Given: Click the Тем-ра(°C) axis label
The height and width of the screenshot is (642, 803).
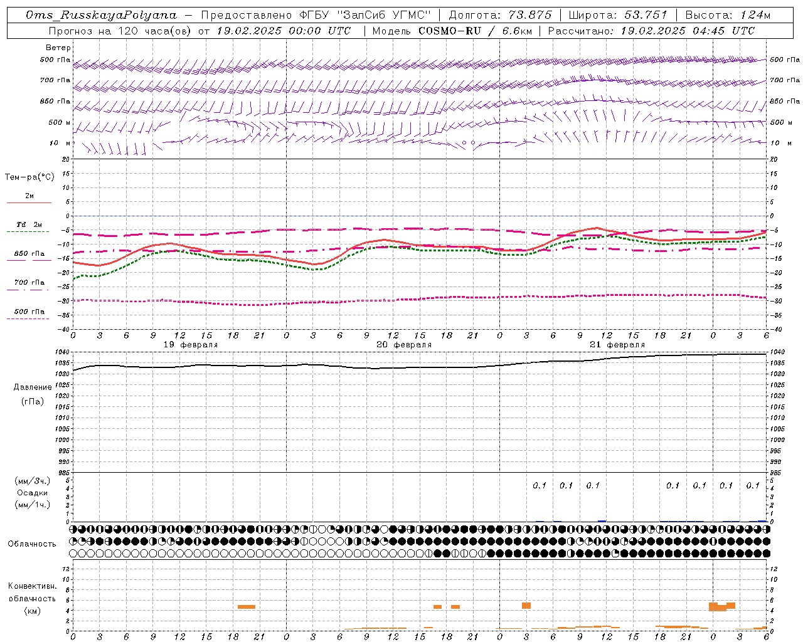Looking at the screenshot, I should 29,177.
